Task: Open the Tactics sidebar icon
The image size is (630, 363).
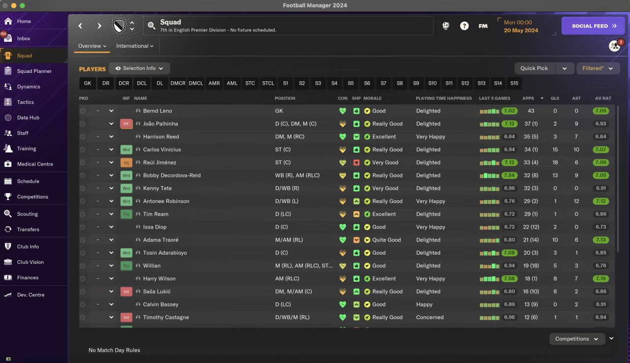Action: 8,102
